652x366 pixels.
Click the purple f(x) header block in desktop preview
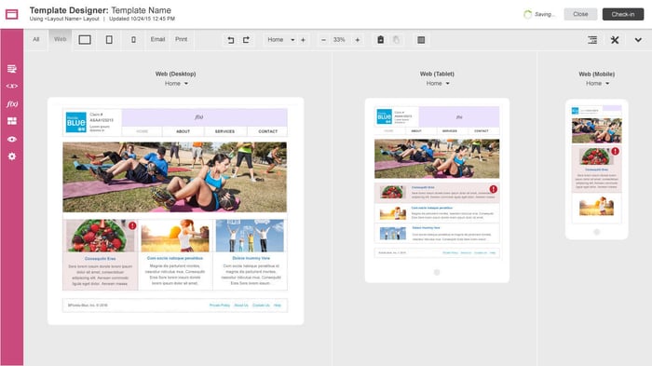pos(204,117)
